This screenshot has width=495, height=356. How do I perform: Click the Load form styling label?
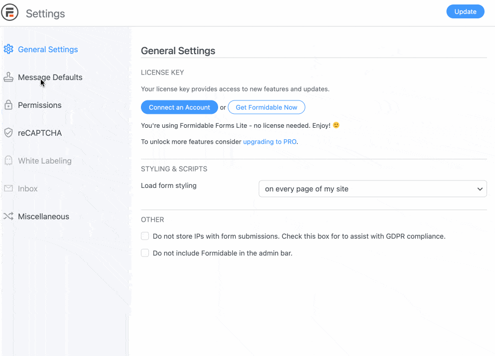(x=169, y=185)
